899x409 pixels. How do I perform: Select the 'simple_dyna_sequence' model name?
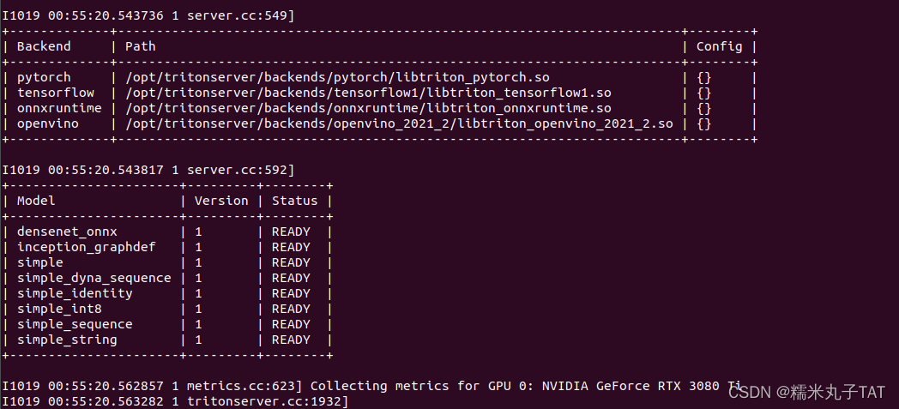(94, 278)
